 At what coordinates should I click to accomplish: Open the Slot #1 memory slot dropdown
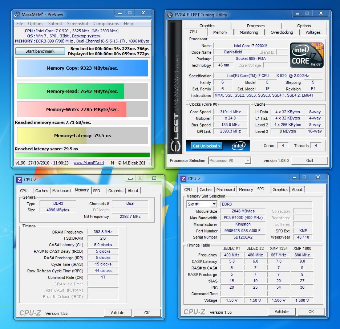214,204
